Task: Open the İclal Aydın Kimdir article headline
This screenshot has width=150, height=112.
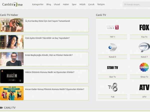Action: click(x=47, y=38)
